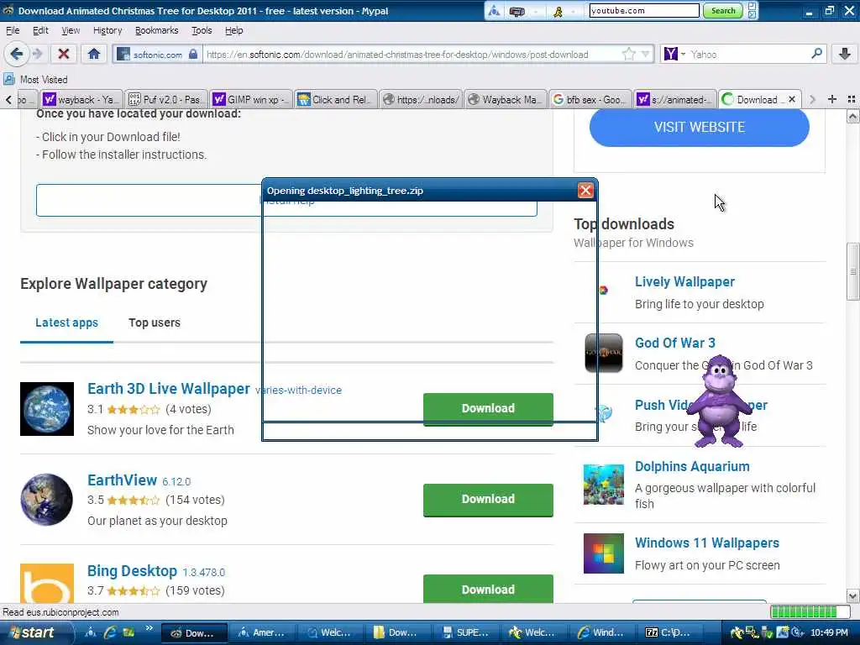This screenshot has height=645, width=860.
Task: Close the Opening desktop_lighting_tree.zip dialog
Action: (x=585, y=191)
